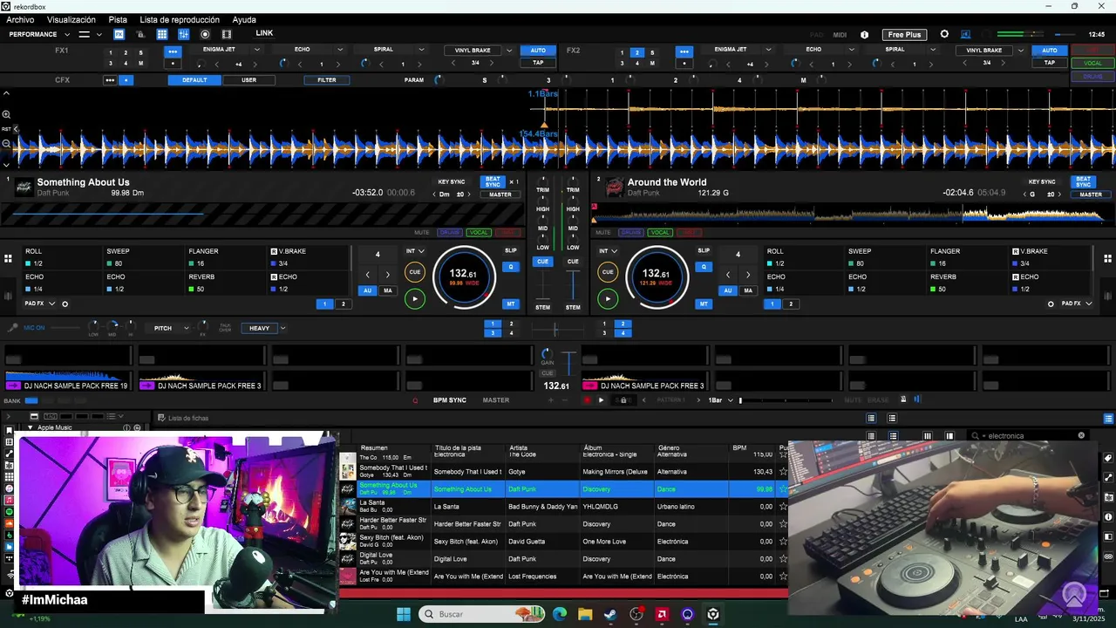This screenshot has width=1116, height=628.
Task: Switch to the LINK tab
Action: point(264,33)
